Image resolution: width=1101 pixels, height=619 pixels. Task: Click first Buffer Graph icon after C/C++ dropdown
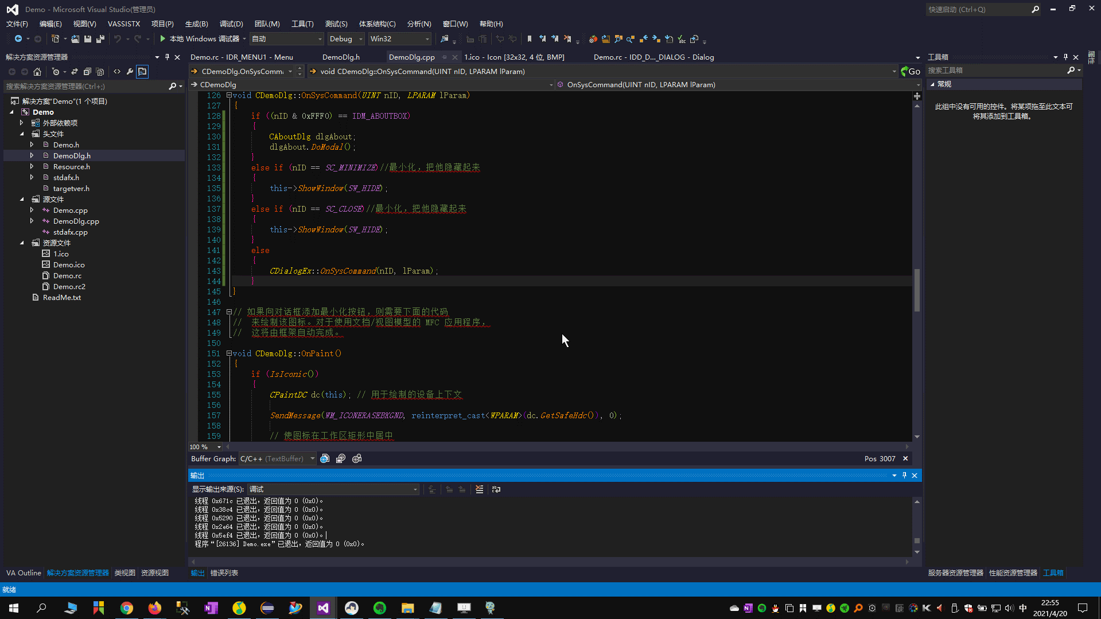pos(325,459)
